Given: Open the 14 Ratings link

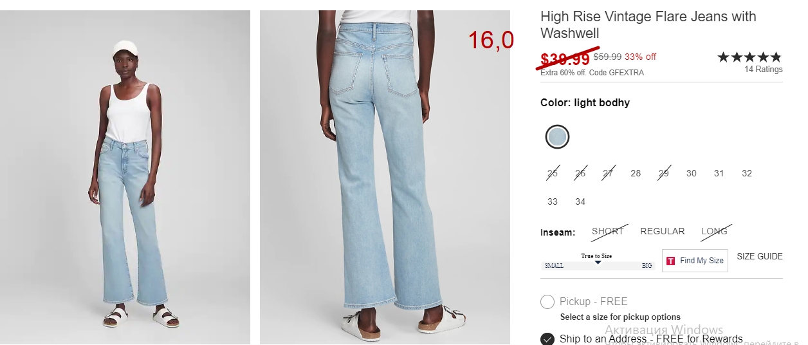Looking at the screenshot, I should tap(764, 70).
